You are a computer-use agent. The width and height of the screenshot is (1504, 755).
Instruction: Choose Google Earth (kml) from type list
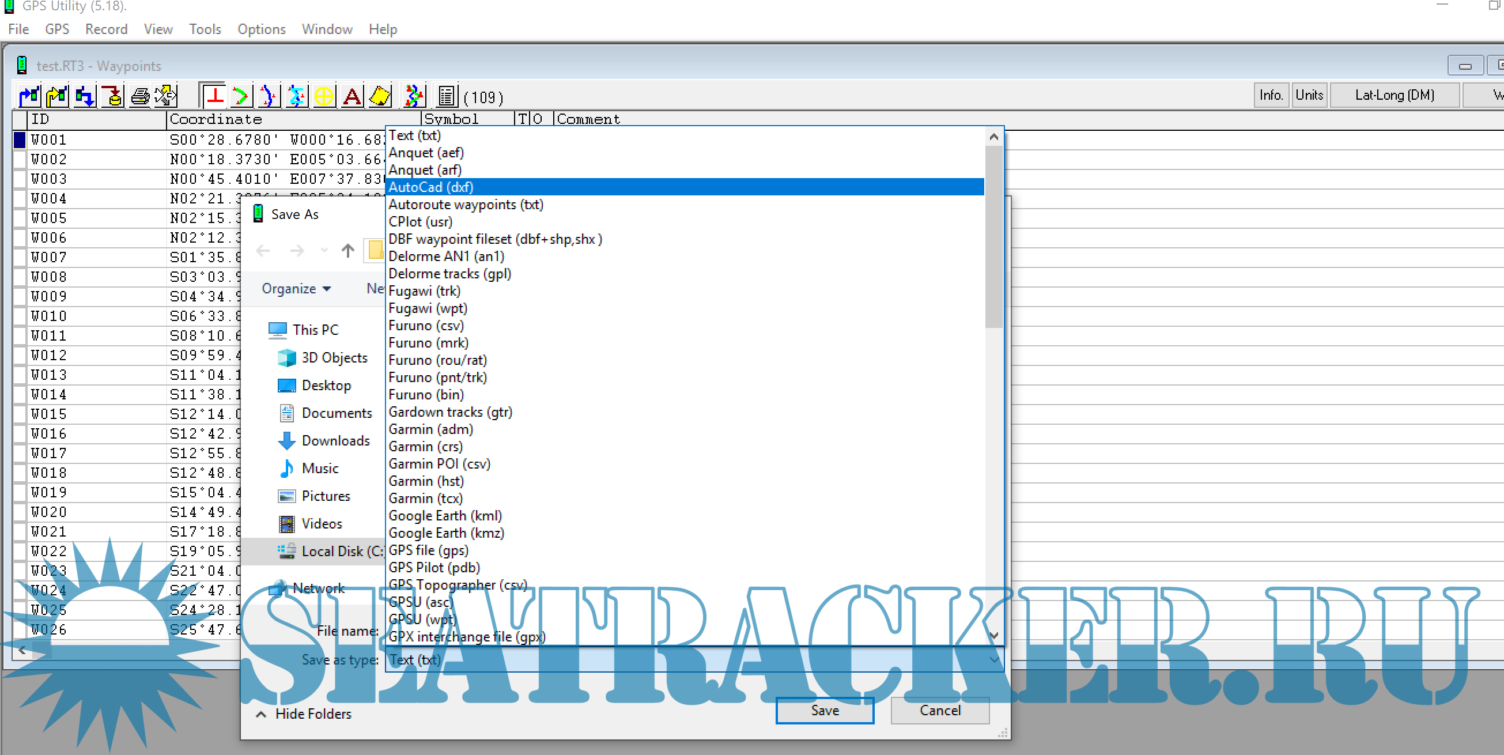click(445, 516)
